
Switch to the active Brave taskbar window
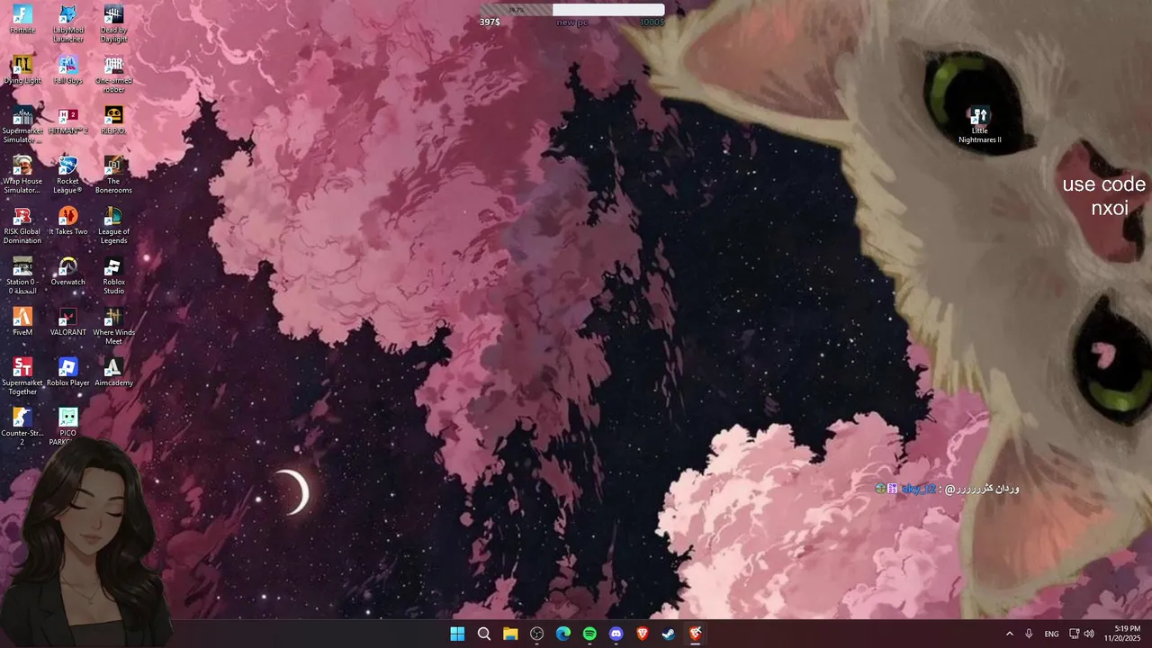pyautogui.click(x=695, y=634)
